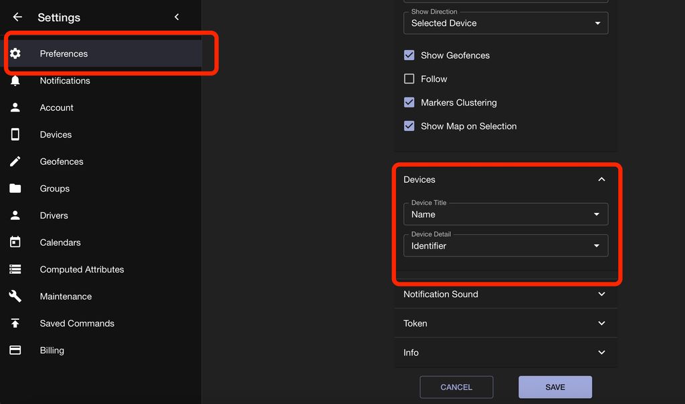Uncheck the Show Geofences checkbox

[x=409, y=55]
